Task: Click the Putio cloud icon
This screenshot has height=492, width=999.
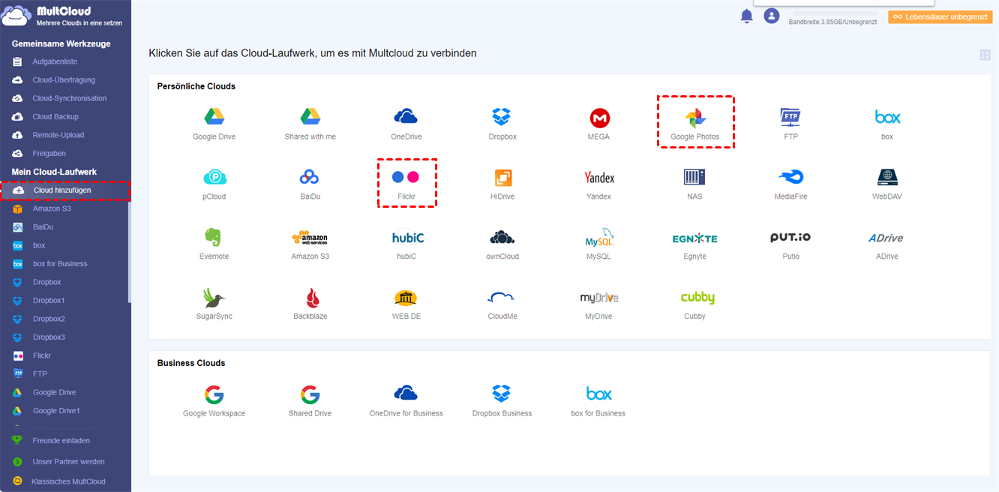Action: [790, 237]
